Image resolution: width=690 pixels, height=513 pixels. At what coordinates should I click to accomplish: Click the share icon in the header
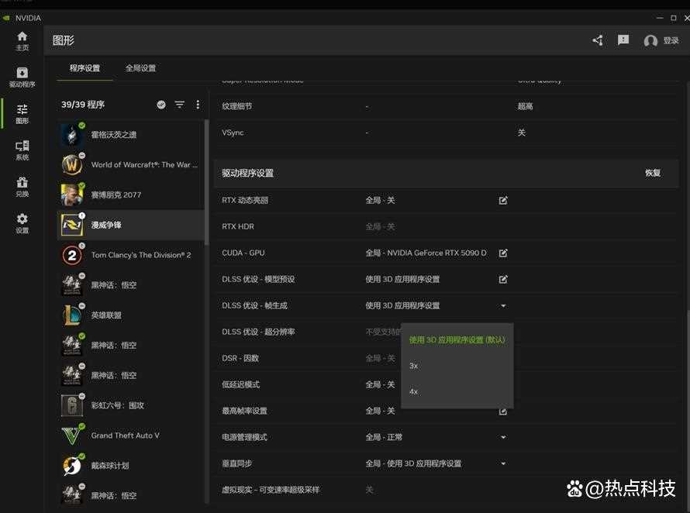pos(598,40)
